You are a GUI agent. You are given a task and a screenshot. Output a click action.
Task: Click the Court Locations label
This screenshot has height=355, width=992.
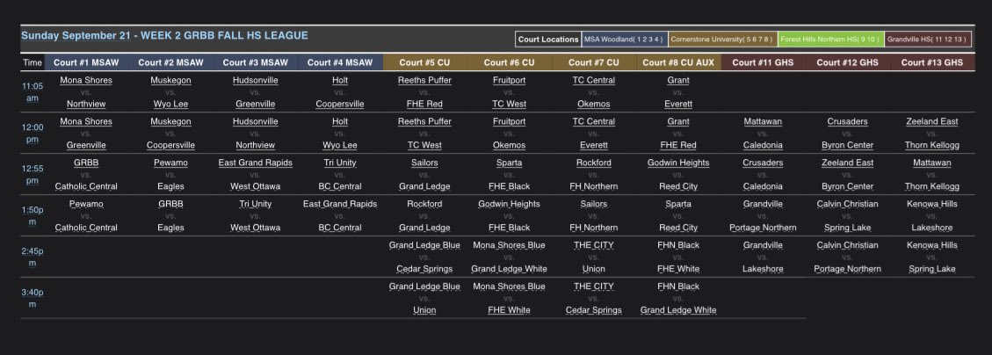(x=548, y=40)
